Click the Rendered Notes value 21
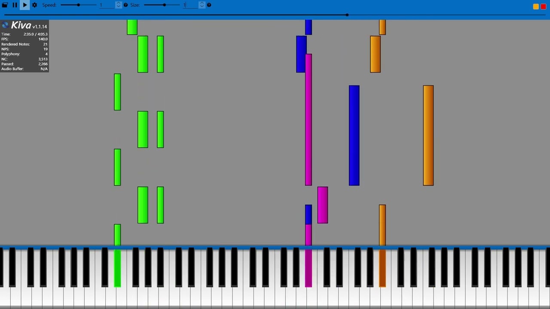Viewport: 550px width, 309px height. (45, 44)
